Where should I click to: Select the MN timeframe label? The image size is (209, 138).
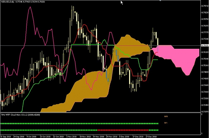pos(166,117)
